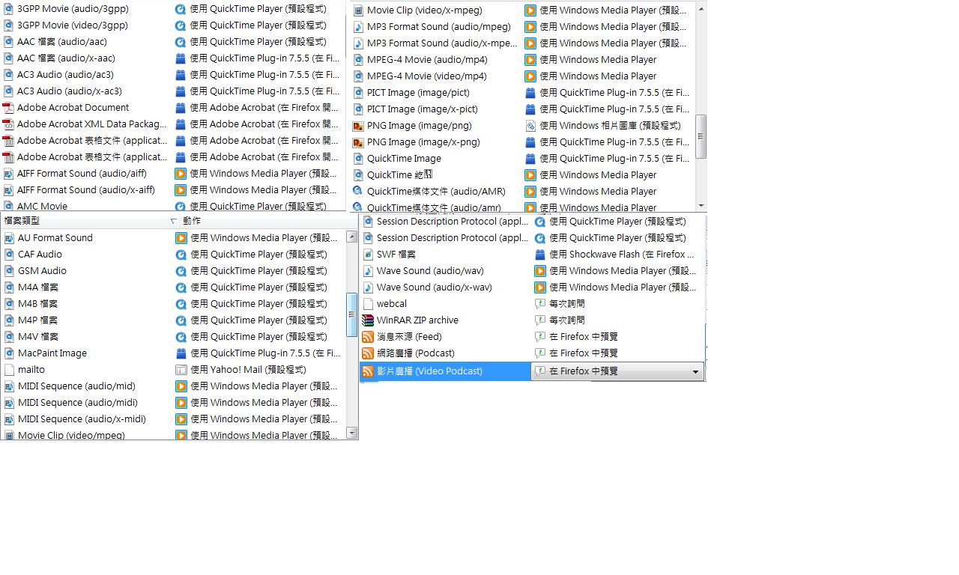Click the preview action icon in 消息來源 (Feed) row
The height and width of the screenshot is (575, 959).
point(540,337)
